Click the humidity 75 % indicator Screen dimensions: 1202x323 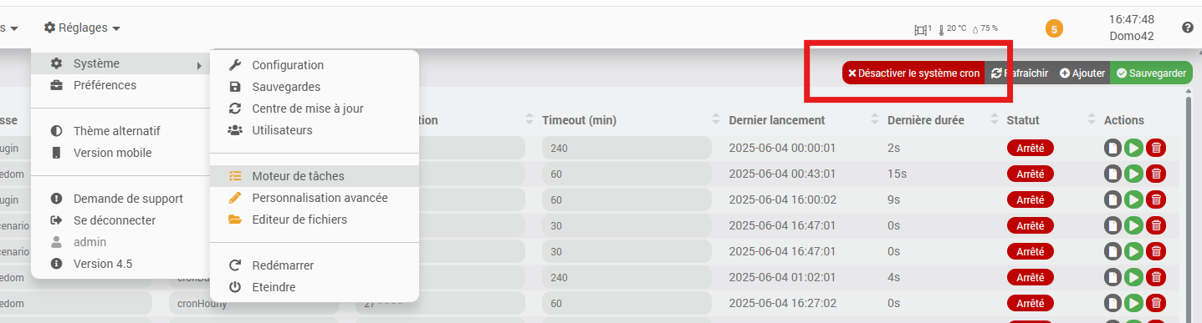(985, 29)
